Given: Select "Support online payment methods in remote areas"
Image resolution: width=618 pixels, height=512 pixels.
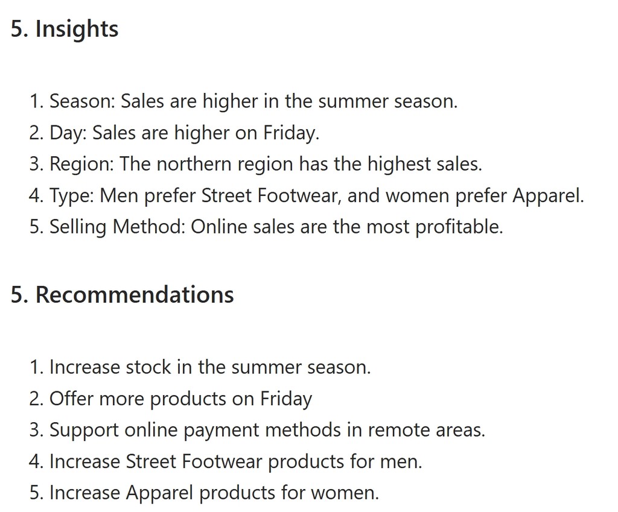Looking at the screenshot, I should pyautogui.click(x=267, y=430).
